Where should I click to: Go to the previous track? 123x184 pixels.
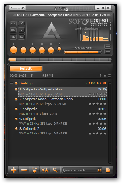coord(42,50)
